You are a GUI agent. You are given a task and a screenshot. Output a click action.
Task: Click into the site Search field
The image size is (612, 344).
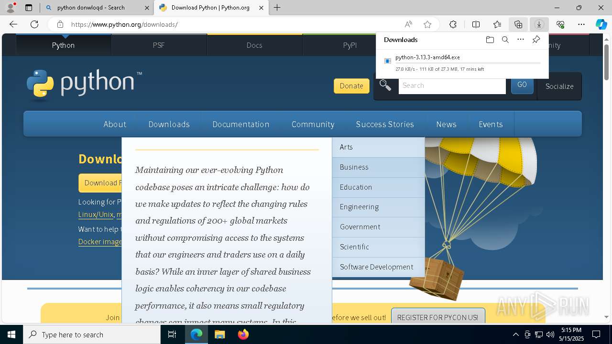pyautogui.click(x=452, y=86)
